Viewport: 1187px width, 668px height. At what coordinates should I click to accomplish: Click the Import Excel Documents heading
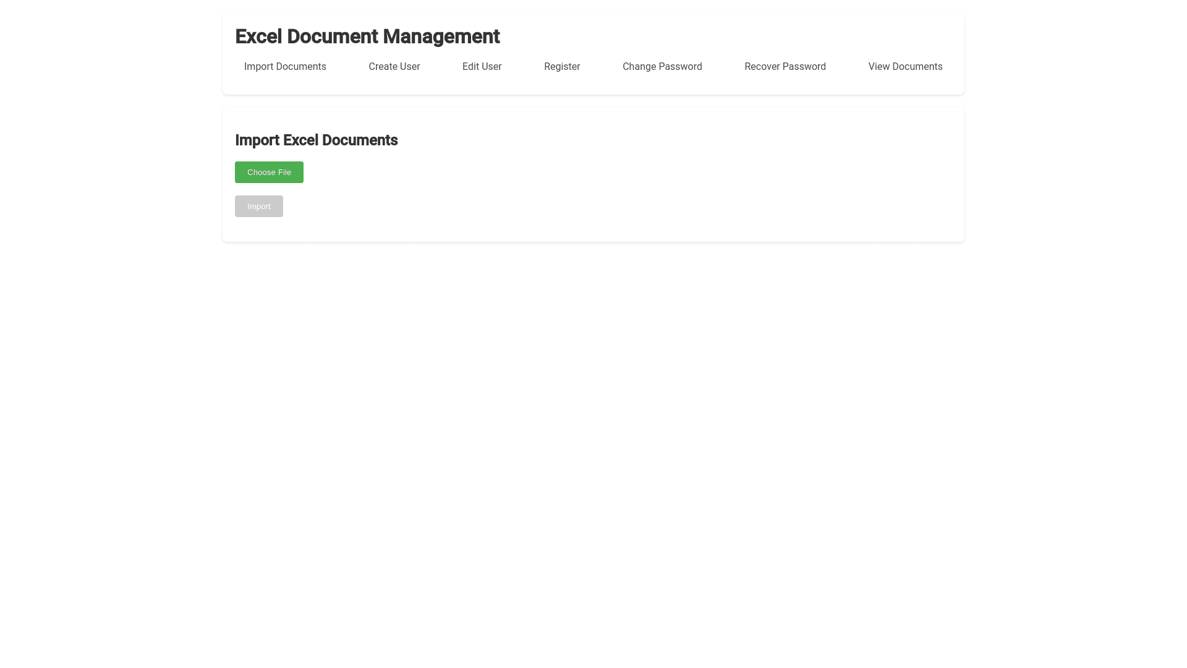click(x=316, y=140)
